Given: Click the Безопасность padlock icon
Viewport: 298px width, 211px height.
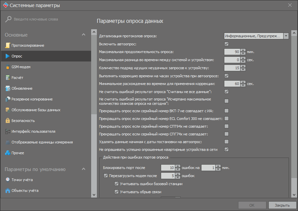Looking at the screenshot, I should [8, 121].
